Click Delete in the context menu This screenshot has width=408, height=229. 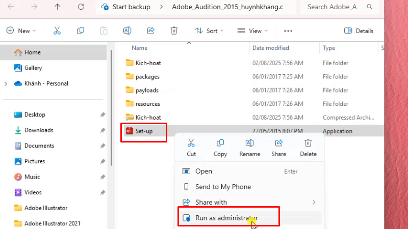click(x=308, y=148)
